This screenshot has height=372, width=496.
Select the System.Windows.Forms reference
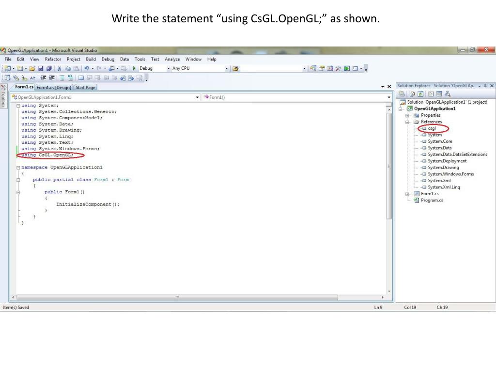pyautogui.click(x=451, y=174)
